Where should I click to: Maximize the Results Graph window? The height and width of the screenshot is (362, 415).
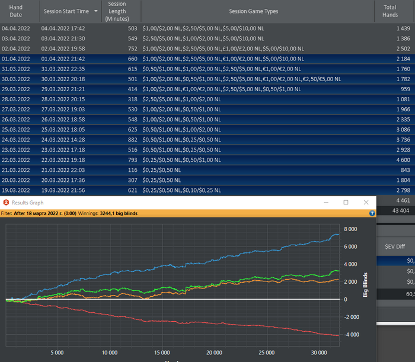346,203
